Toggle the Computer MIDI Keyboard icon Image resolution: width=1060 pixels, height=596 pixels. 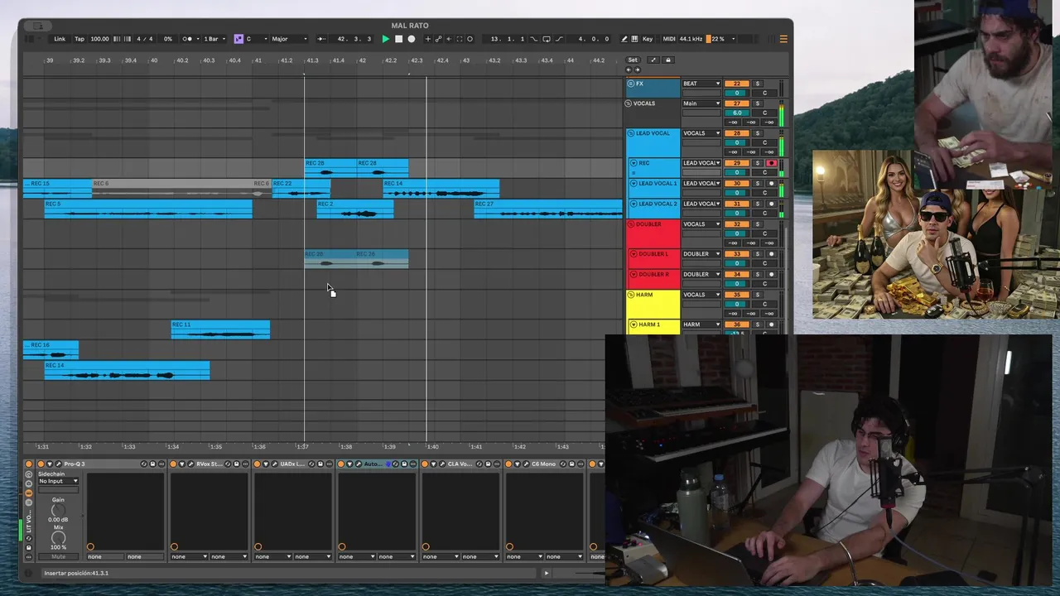coord(634,39)
